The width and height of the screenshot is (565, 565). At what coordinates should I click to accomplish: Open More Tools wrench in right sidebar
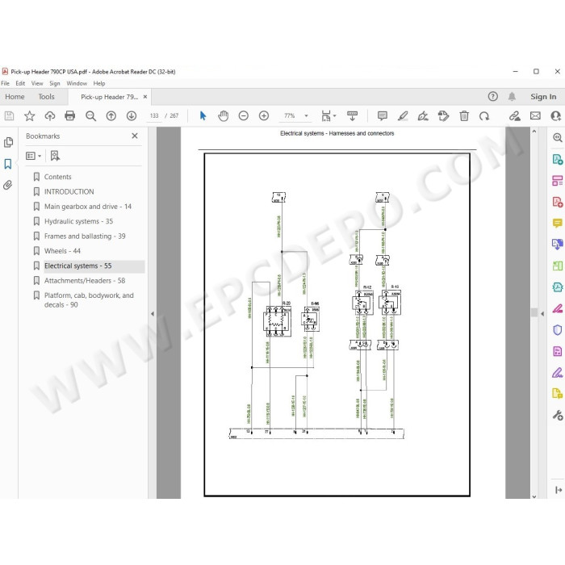pos(557,415)
